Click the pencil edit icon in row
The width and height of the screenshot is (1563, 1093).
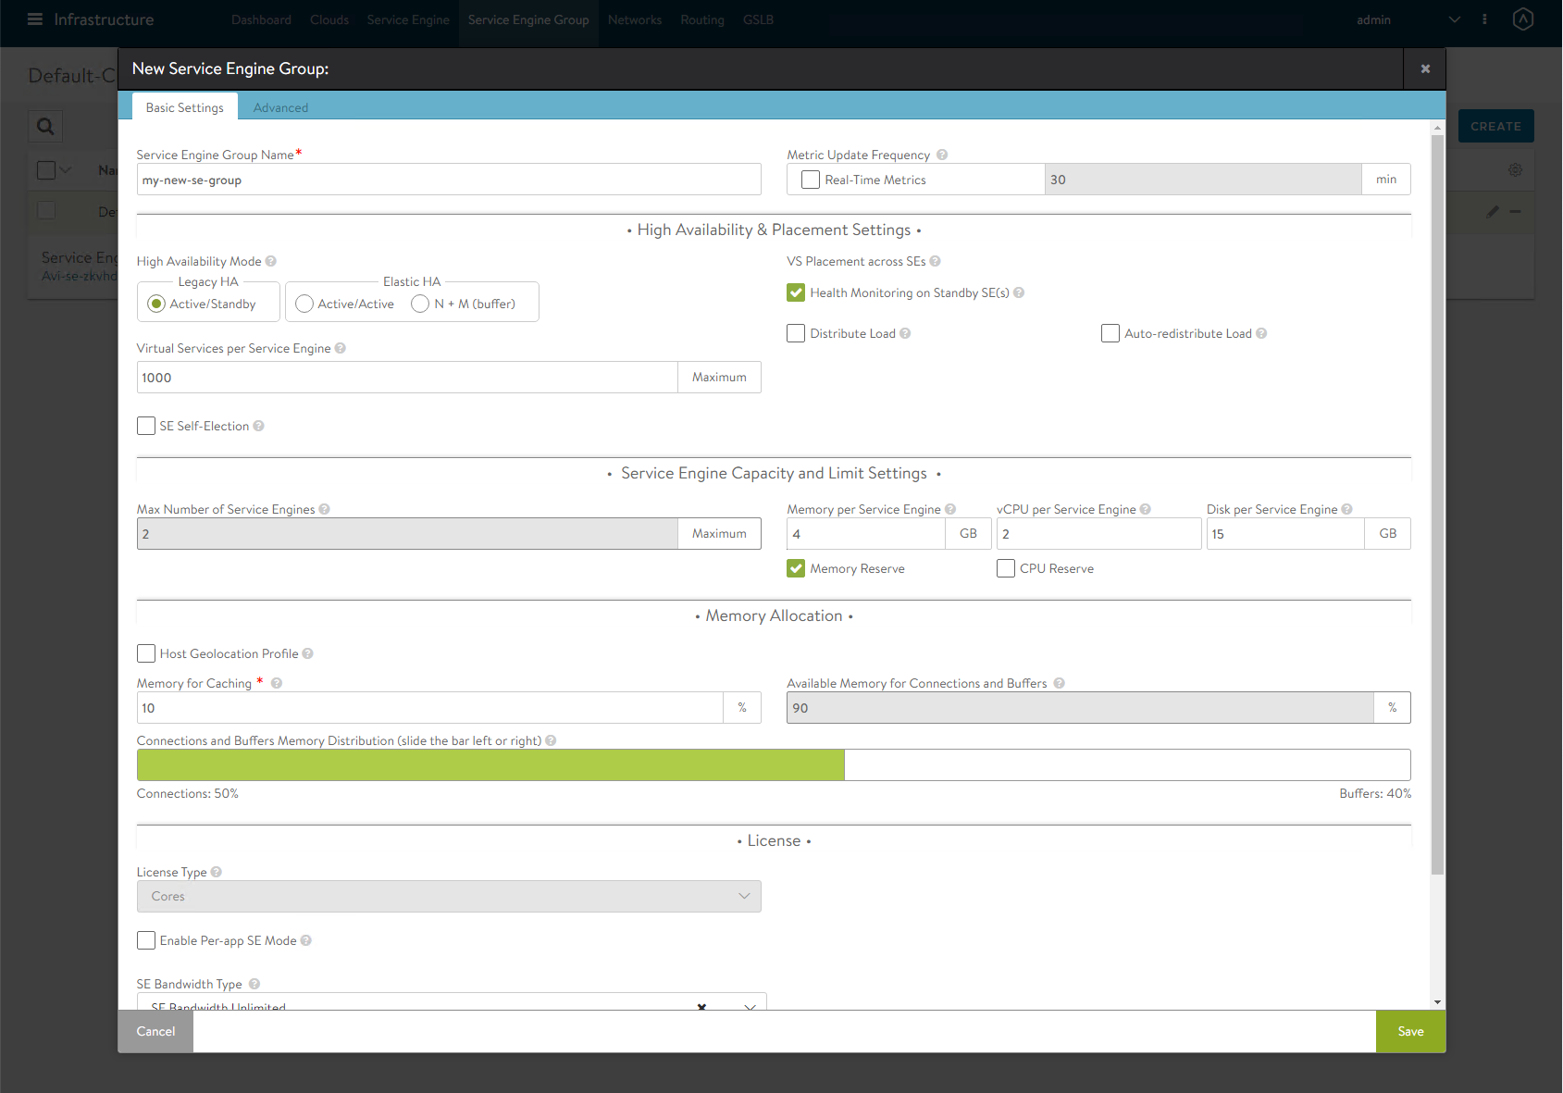click(1493, 212)
